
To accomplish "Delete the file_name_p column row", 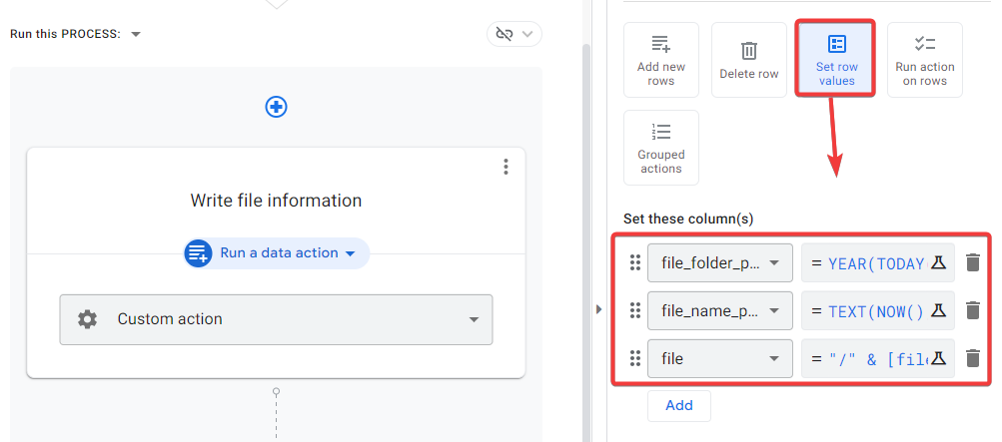I will [x=973, y=310].
